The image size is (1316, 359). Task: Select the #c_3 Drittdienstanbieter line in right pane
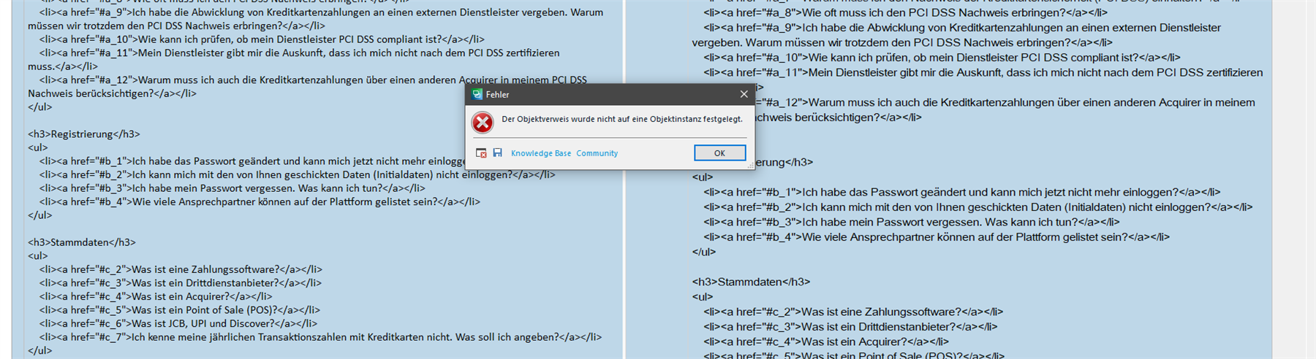(850, 327)
